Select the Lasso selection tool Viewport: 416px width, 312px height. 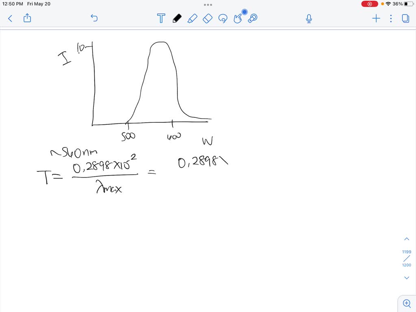click(223, 18)
